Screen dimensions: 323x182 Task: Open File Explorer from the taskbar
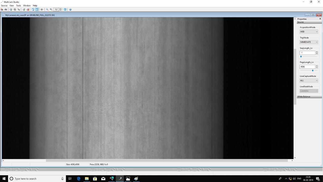(87, 179)
